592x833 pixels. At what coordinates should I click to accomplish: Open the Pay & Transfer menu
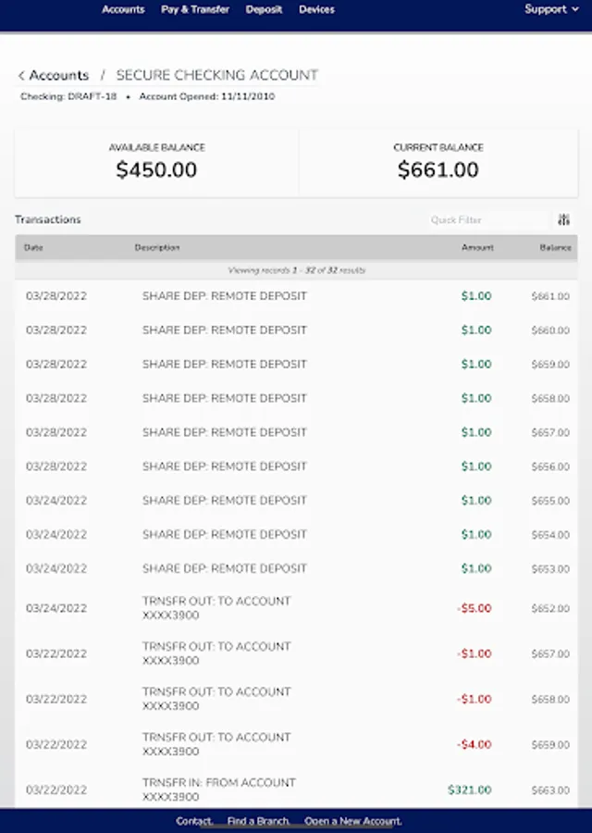[x=195, y=9]
